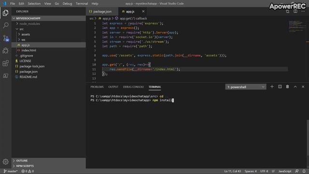
Task: Open the Explorer view in activity bar
Action: tap(5, 13)
